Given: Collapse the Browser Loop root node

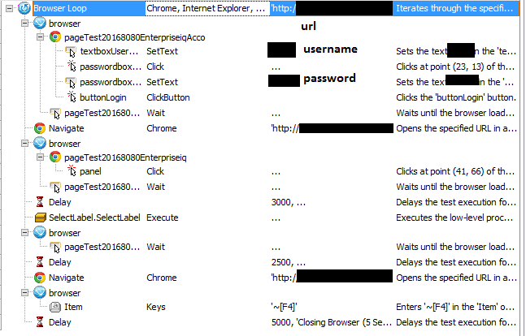Looking at the screenshot, I should (10, 8).
